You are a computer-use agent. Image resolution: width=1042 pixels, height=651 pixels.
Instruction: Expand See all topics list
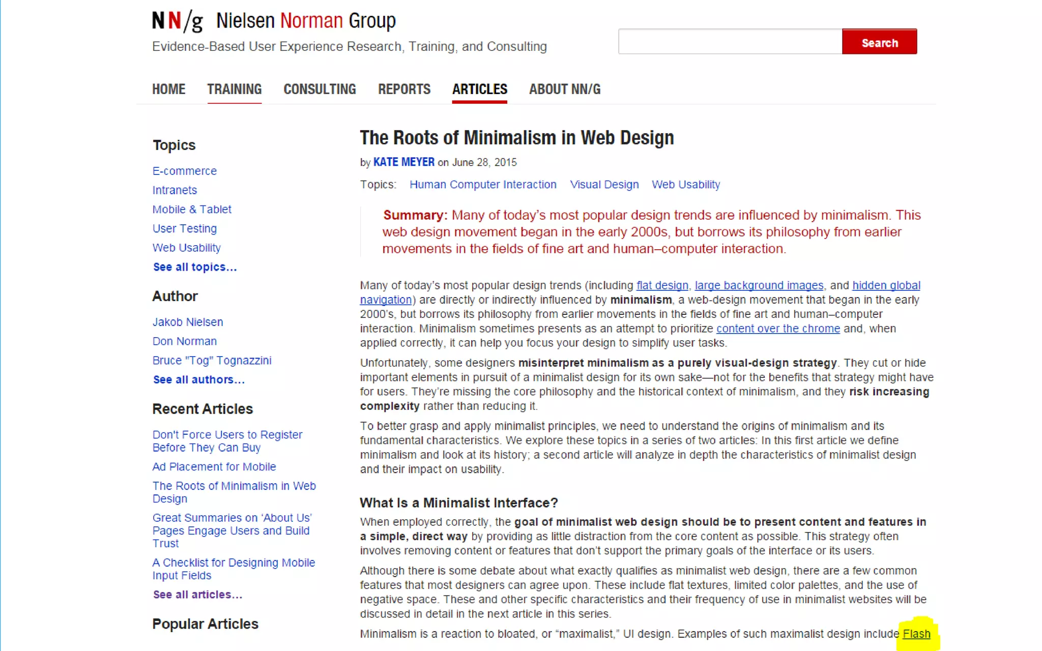point(195,267)
